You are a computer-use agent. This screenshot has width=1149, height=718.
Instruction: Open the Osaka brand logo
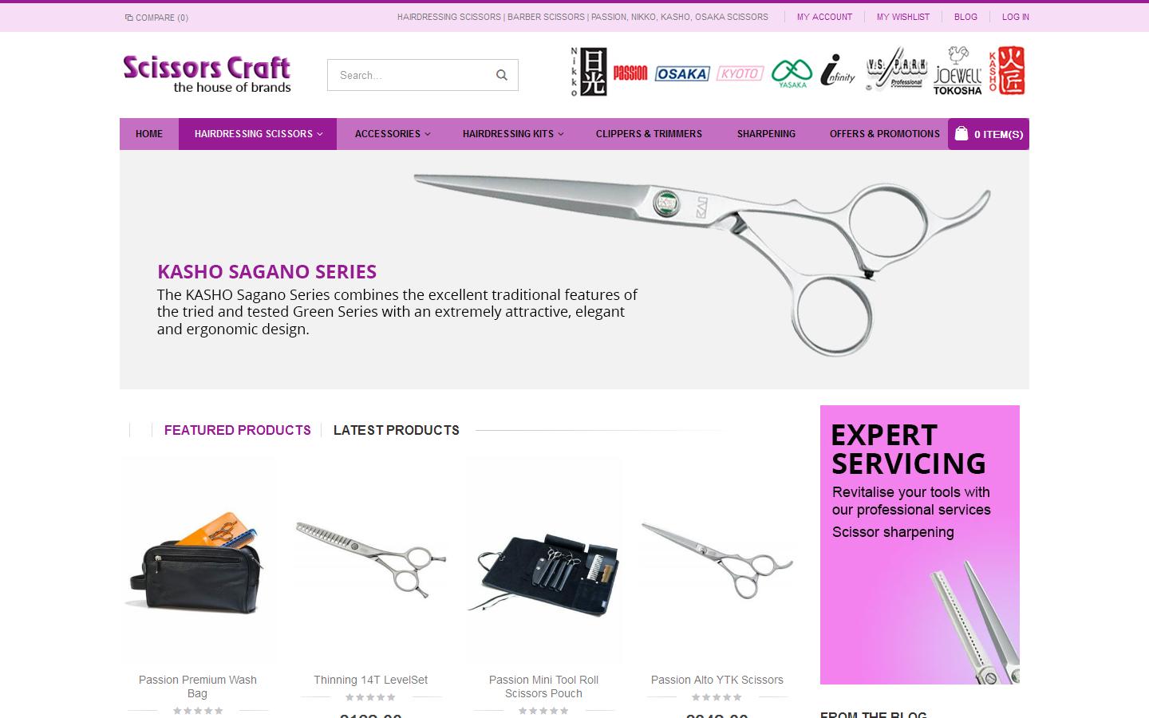coord(682,73)
